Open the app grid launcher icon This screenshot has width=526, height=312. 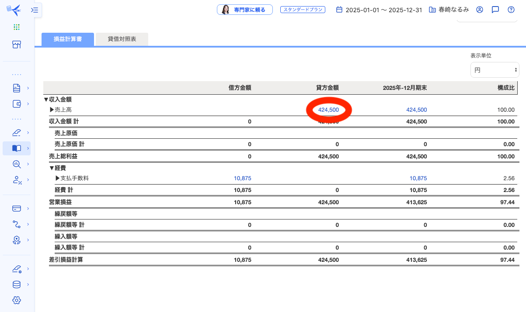click(x=17, y=27)
